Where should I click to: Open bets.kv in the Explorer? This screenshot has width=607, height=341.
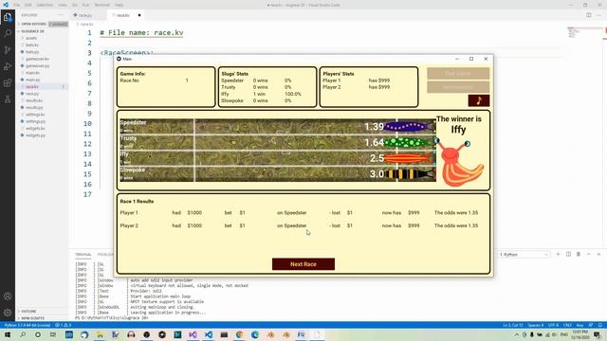[31, 45]
